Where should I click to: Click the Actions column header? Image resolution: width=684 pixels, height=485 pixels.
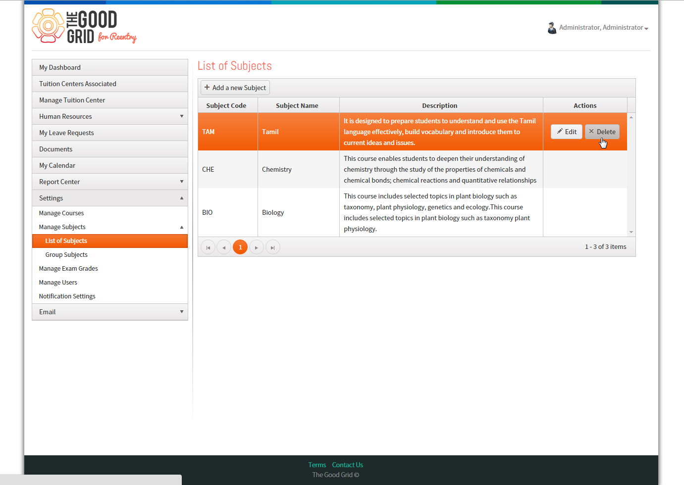[585, 105]
